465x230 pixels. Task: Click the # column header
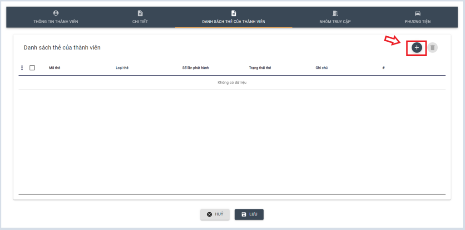(x=384, y=68)
